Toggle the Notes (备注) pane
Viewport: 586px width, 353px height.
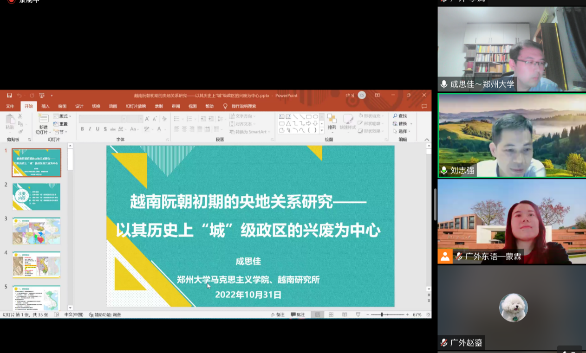278,314
